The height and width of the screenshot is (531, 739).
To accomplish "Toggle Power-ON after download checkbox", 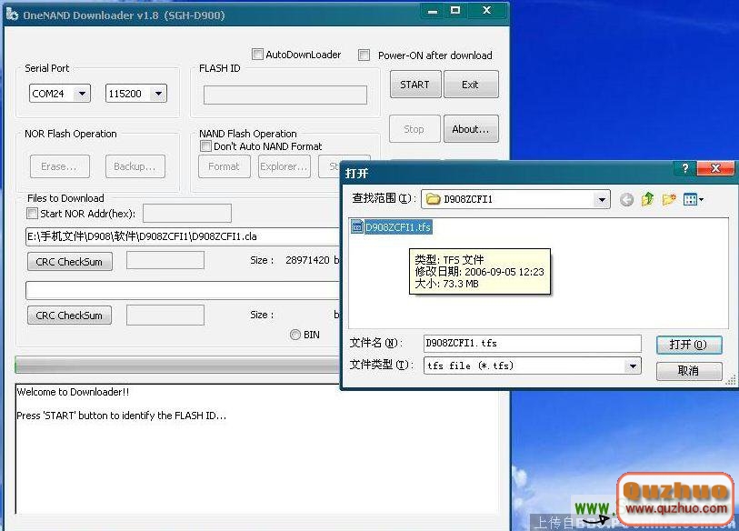I will coord(364,55).
